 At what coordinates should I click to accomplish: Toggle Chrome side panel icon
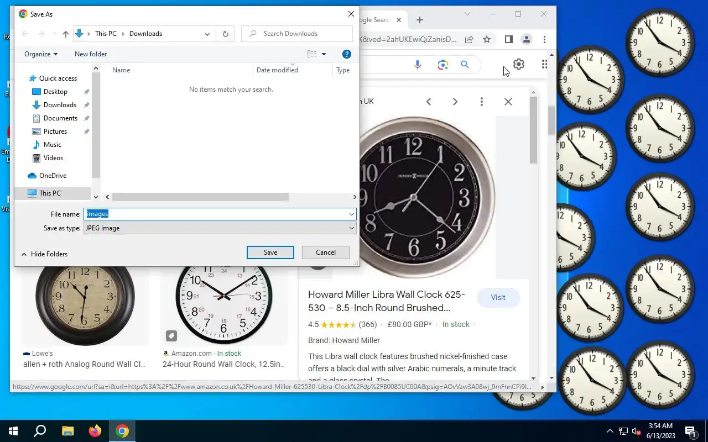(509, 39)
